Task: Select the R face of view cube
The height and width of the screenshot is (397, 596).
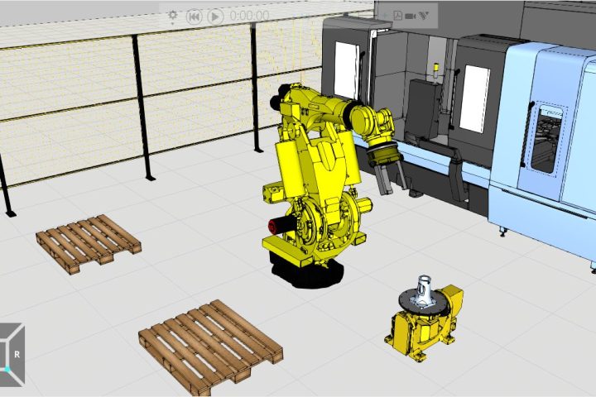Action: tap(17, 353)
